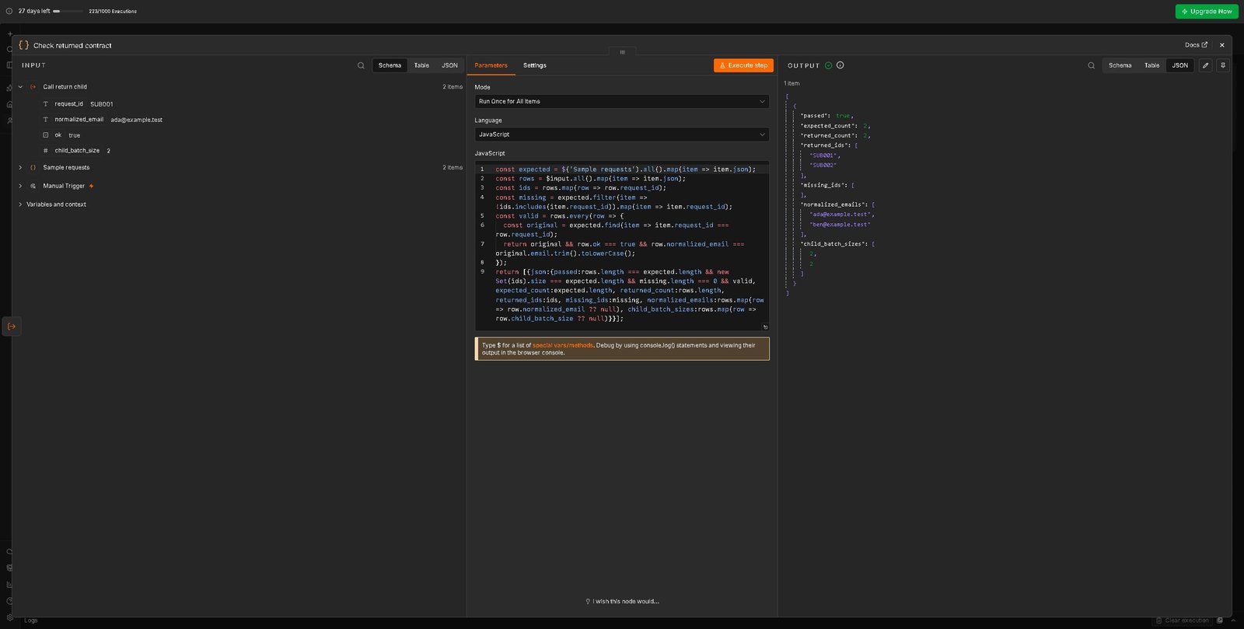The image size is (1244, 629).
Task: Open the 'special vars/methods' link
Action: 563,345
